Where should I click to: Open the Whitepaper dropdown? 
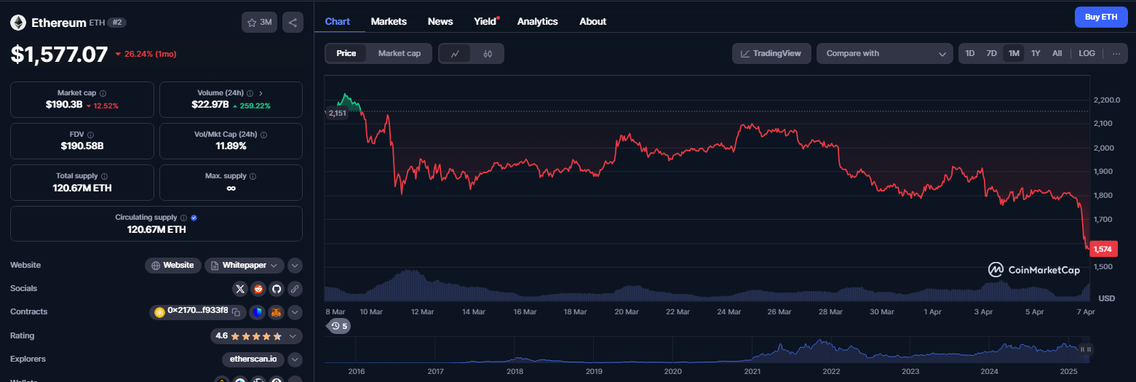[245, 266]
